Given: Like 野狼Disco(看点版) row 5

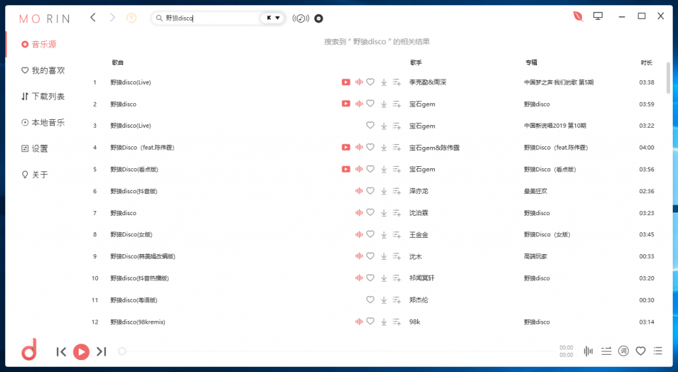Looking at the screenshot, I should pyautogui.click(x=370, y=169).
